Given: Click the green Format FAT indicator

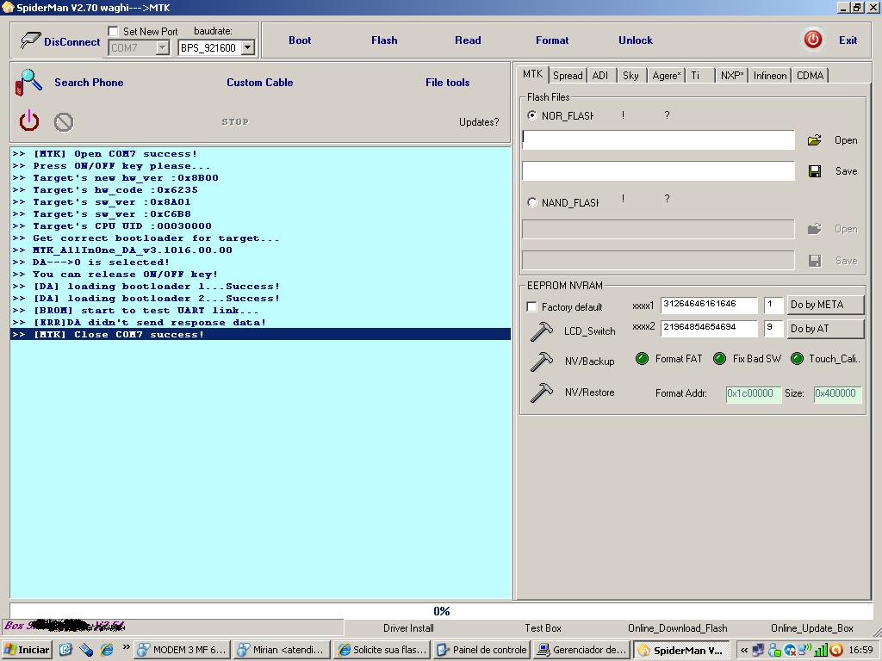Looking at the screenshot, I should point(642,359).
